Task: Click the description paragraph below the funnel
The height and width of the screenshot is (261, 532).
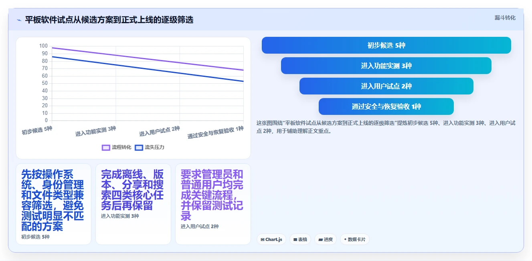Action: click(x=386, y=127)
